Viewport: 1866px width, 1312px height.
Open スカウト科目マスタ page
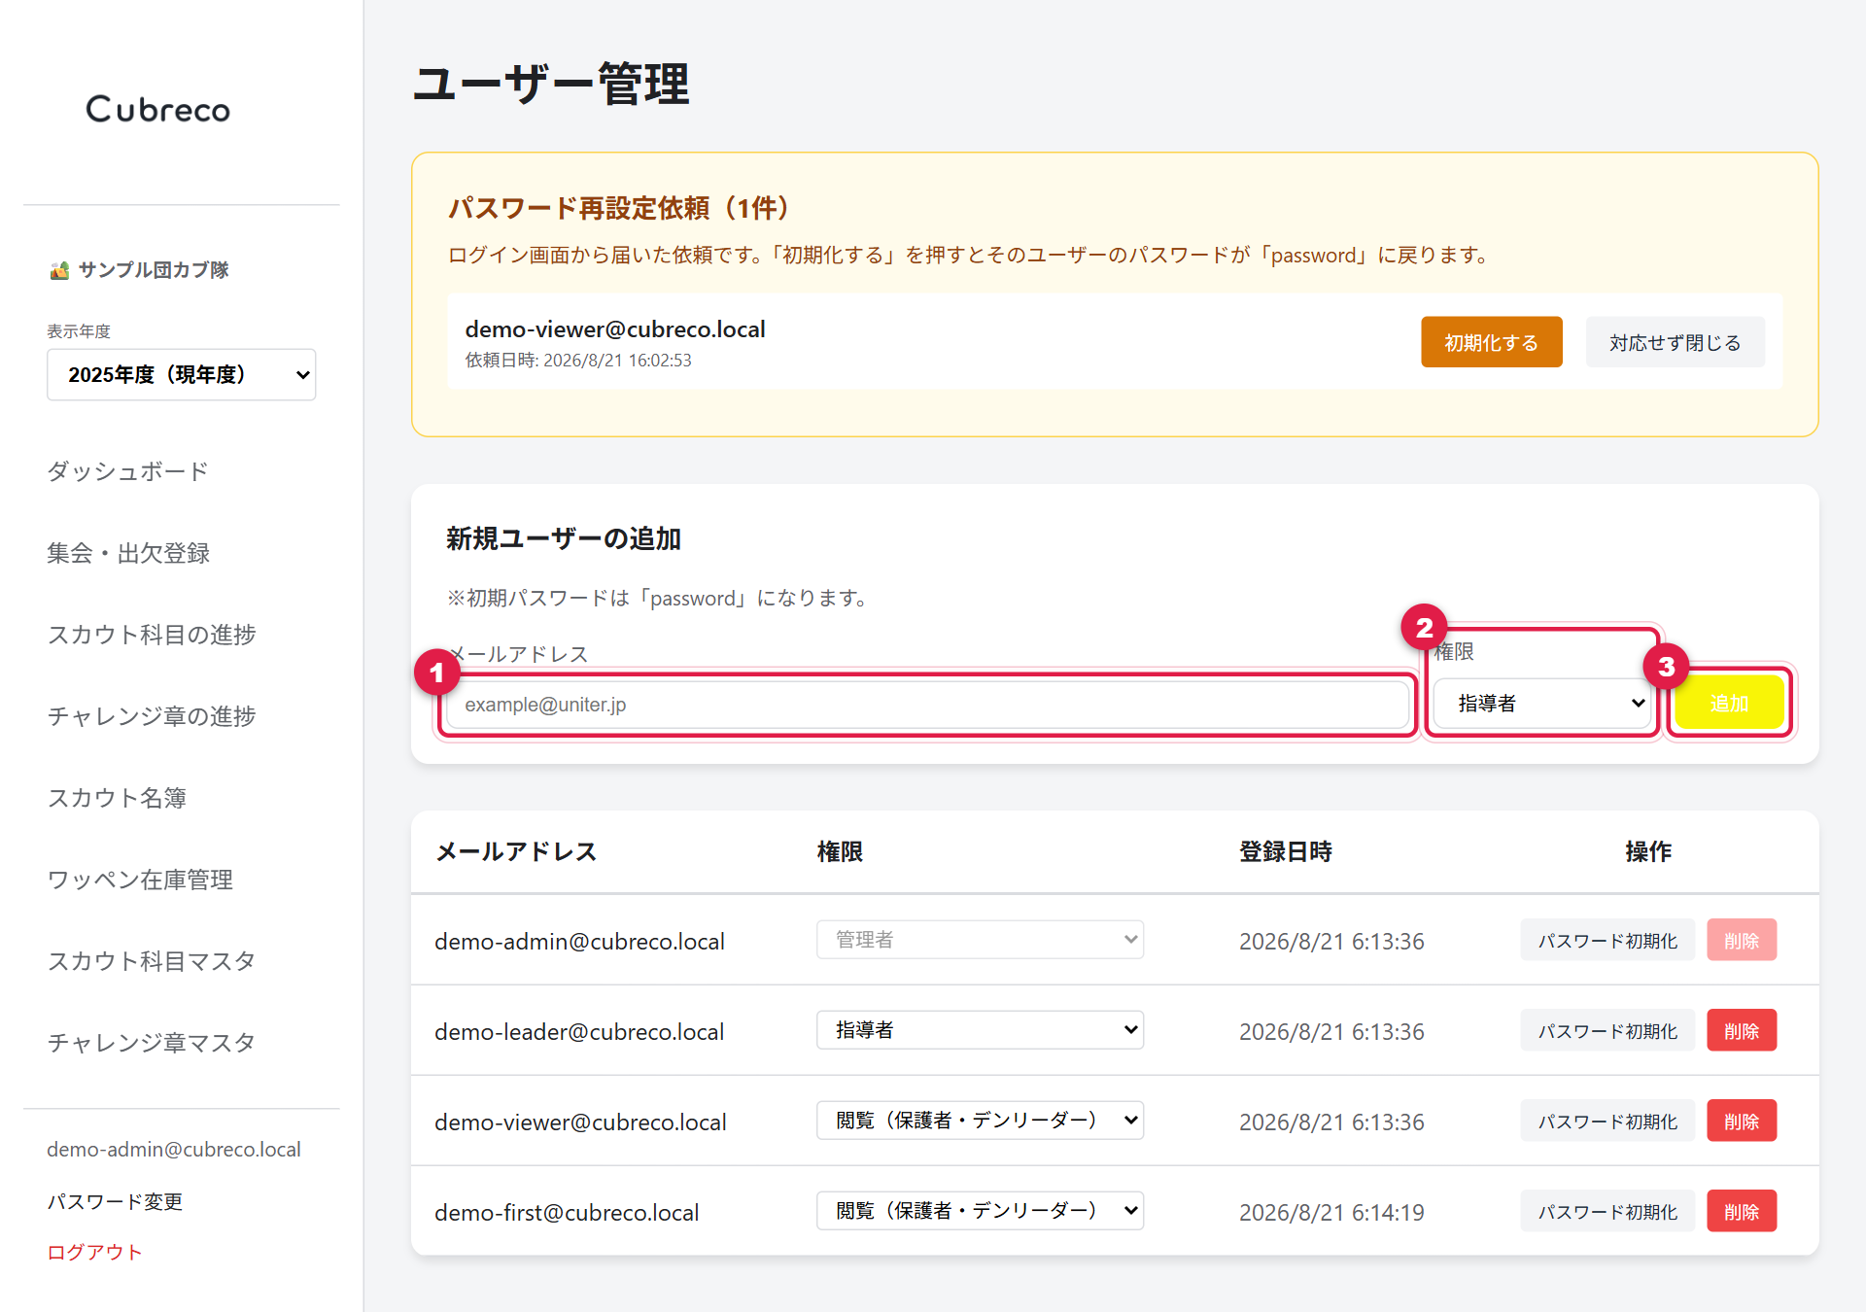(x=152, y=961)
